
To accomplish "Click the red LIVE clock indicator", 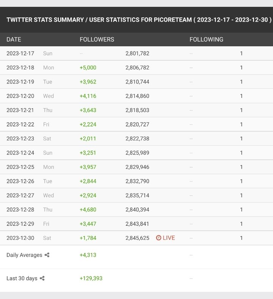I will tap(165, 238).
